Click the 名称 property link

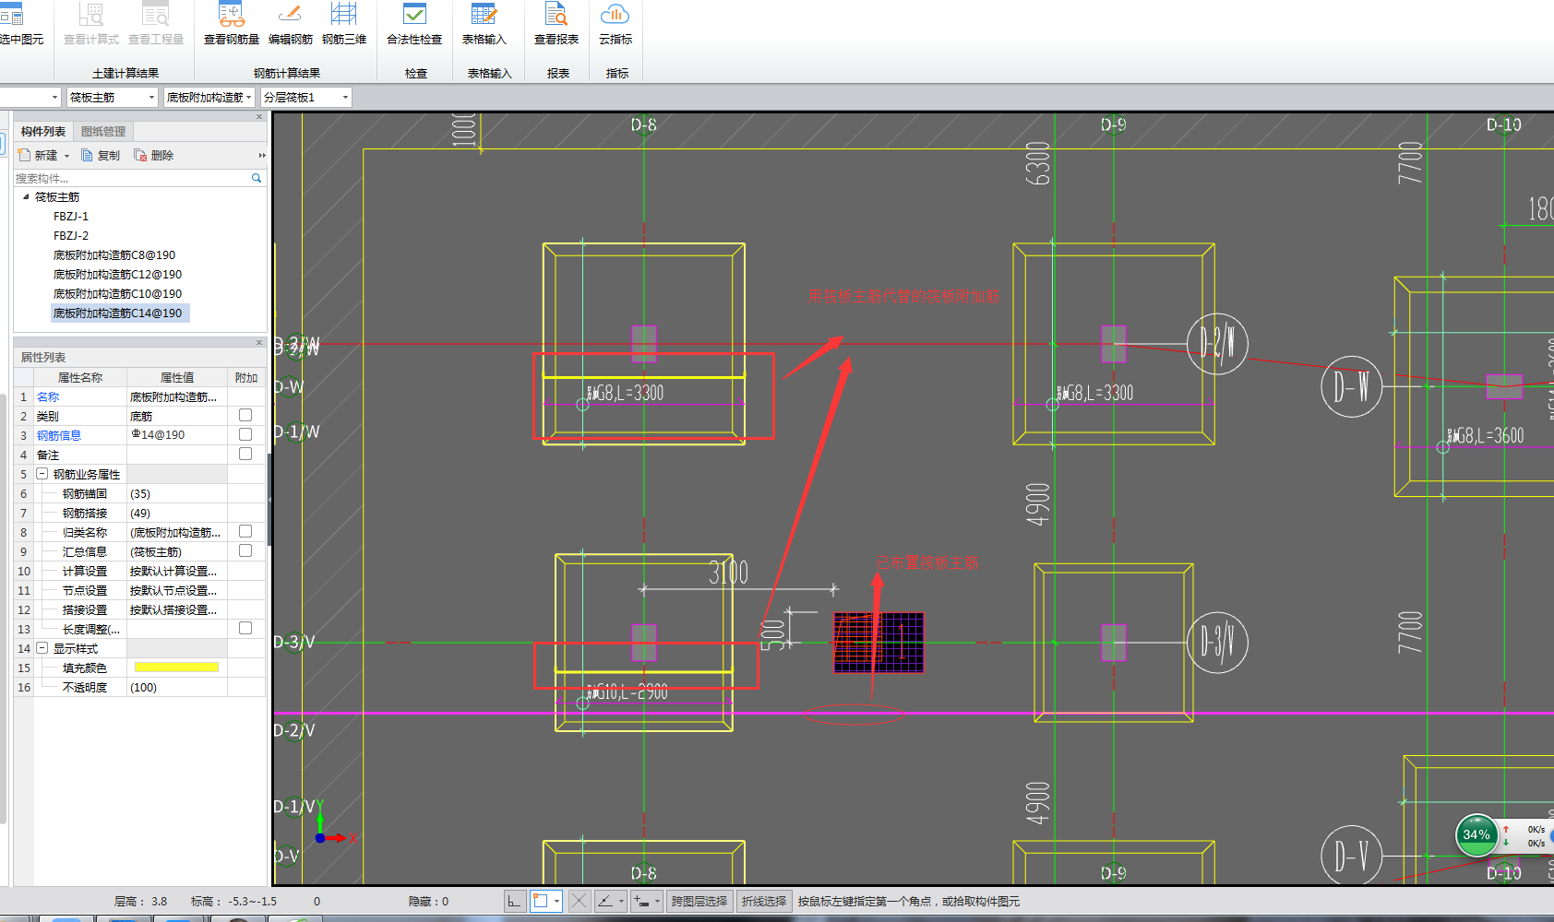point(48,396)
